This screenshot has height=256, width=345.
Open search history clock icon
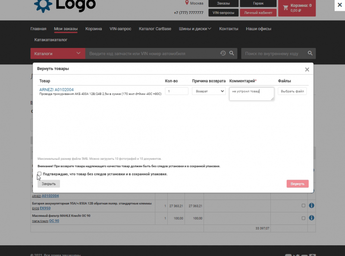[x=223, y=54]
